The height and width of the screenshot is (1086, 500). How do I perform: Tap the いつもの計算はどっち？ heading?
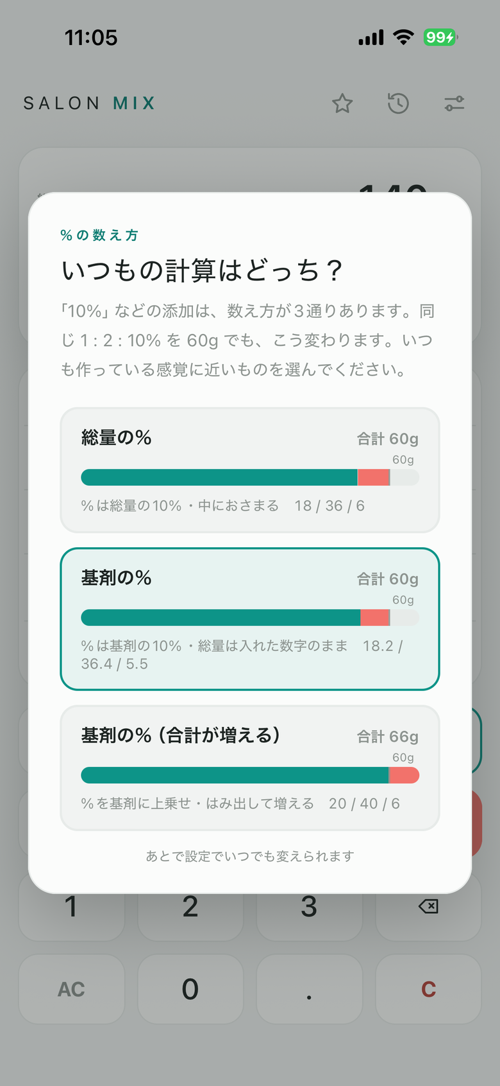pyautogui.click(x=203, y=270)
